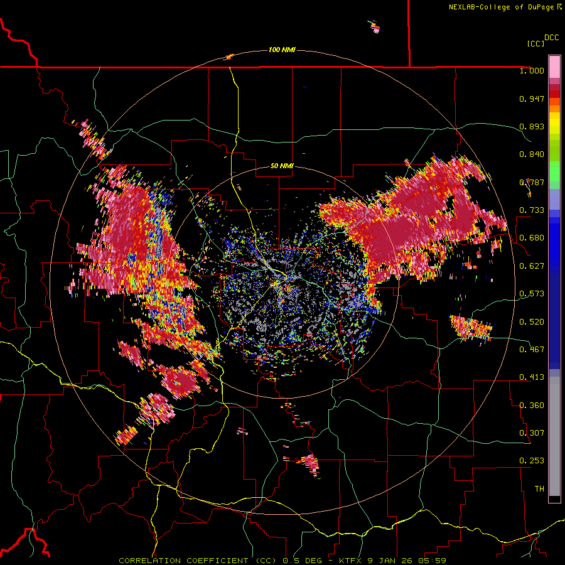
Task: Pick the bright green color bar segment
Action: pyautogui.click(x=554, y=171)
